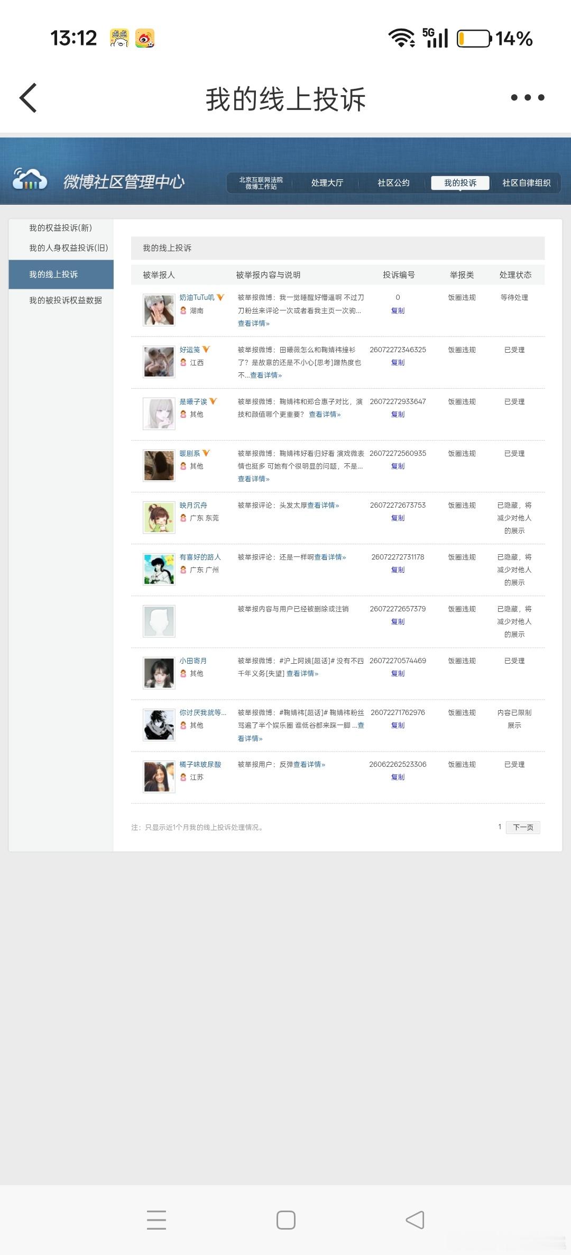Open 我的被投诉权益数据 sidebar item
The image size is (571, 1255).
tap(66, 300)
